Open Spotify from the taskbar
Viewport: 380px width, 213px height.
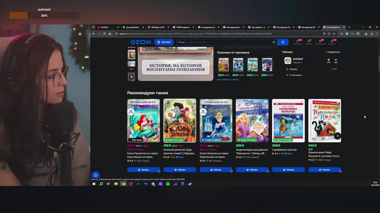(x=168, y=184)
